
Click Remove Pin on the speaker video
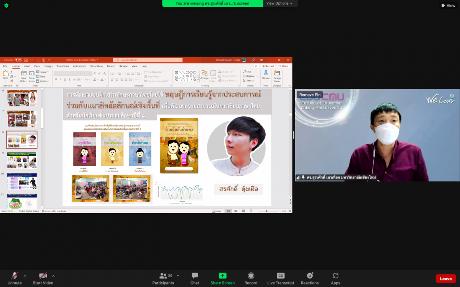click(310, 95)
